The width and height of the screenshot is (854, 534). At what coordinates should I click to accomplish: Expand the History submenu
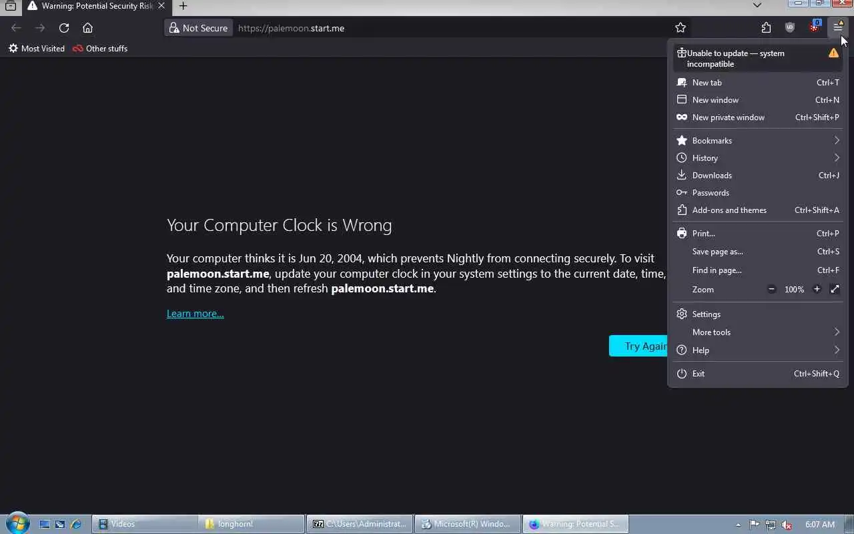[758, 158]
